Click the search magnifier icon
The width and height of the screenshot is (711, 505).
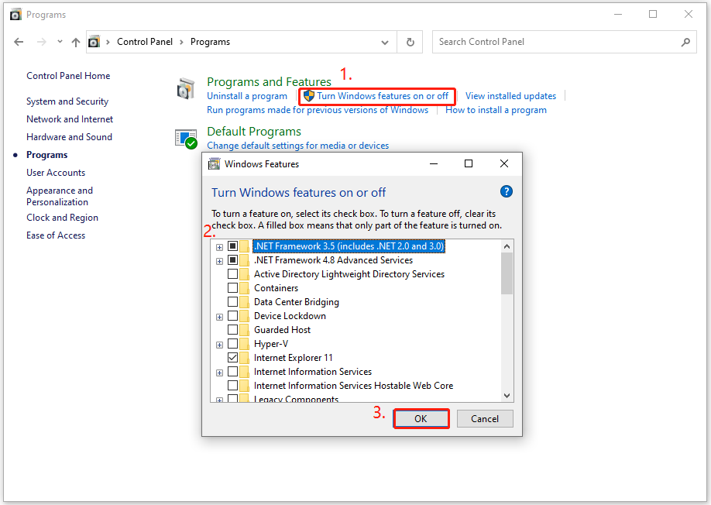coord(685,42)
